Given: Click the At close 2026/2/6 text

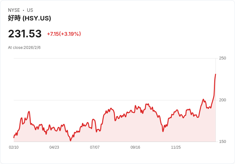Looking at the screenshot, I should coord(24,48).
